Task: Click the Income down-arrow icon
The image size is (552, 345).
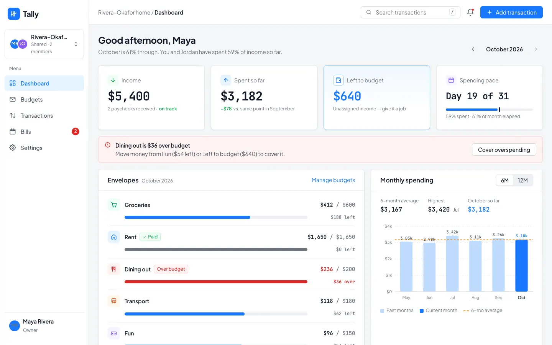Action: (x=113, y=80)
